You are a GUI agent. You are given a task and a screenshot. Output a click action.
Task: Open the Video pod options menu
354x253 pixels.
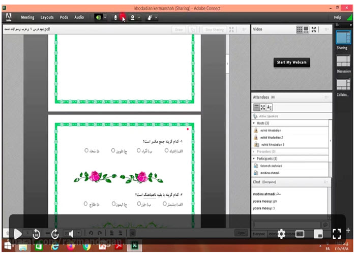click(x=327, y=29)
